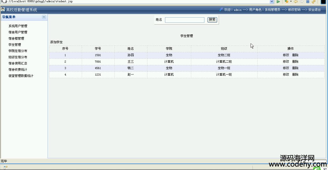
Task: Open the address bar URL history dropdown
Action: 272,2
